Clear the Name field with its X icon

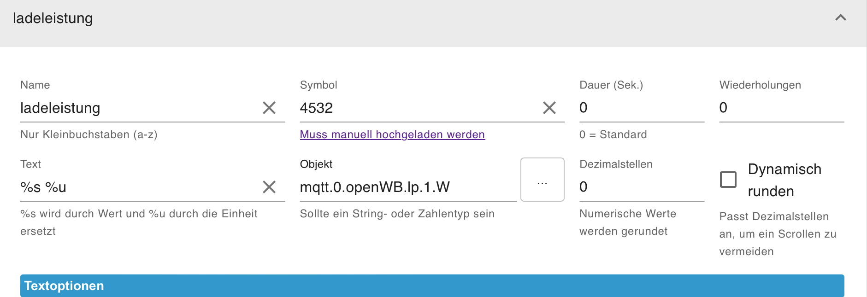[269, 108]
